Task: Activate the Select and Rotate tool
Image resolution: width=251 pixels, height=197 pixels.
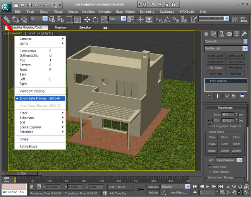Action: click(x=95, y=19)
